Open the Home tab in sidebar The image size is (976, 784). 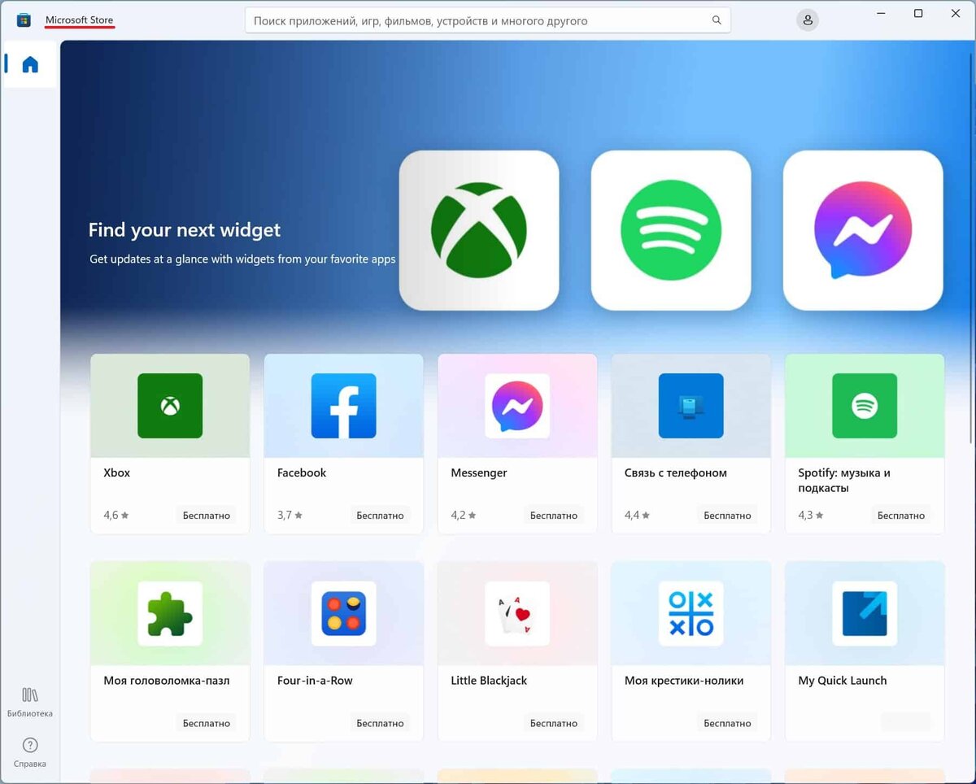pyautogui.click(x=30, y=64)
